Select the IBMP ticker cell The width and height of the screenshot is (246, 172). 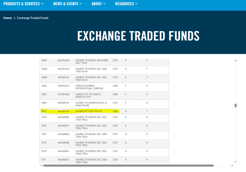[44, 61]
